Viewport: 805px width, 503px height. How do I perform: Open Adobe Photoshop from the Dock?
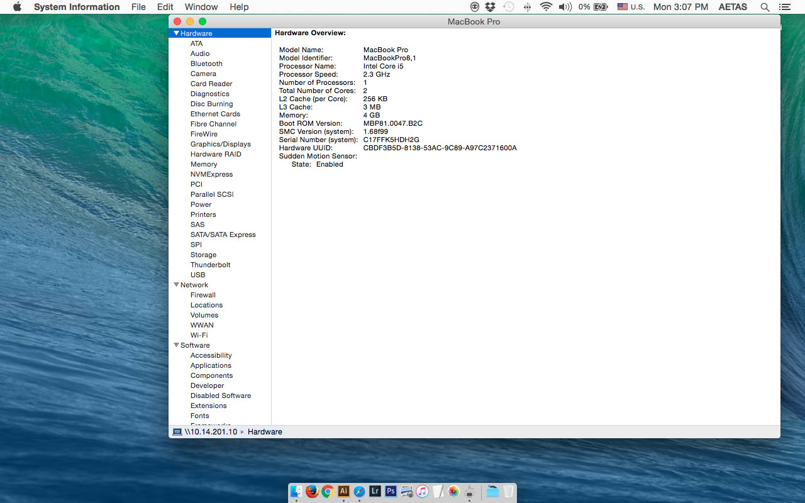(391, 492)
